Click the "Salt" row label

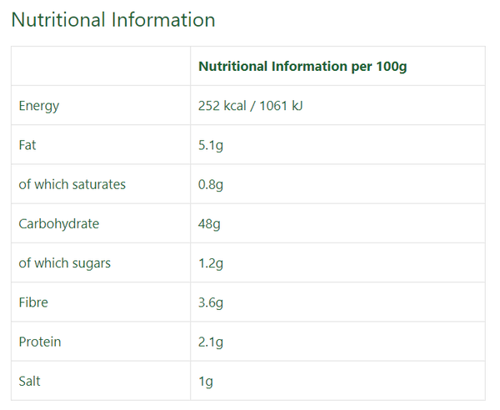[x=29, y=381]
